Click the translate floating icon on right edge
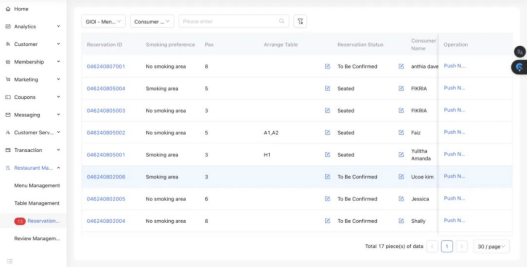 tap(520, 51)
